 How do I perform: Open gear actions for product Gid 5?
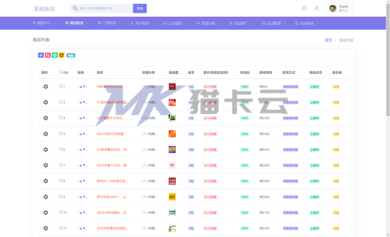click(x=46, y=134)
